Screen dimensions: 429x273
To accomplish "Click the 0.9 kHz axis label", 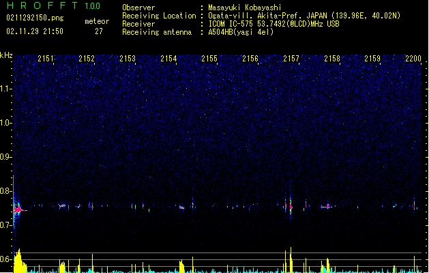I will click(x=5, y=156).
